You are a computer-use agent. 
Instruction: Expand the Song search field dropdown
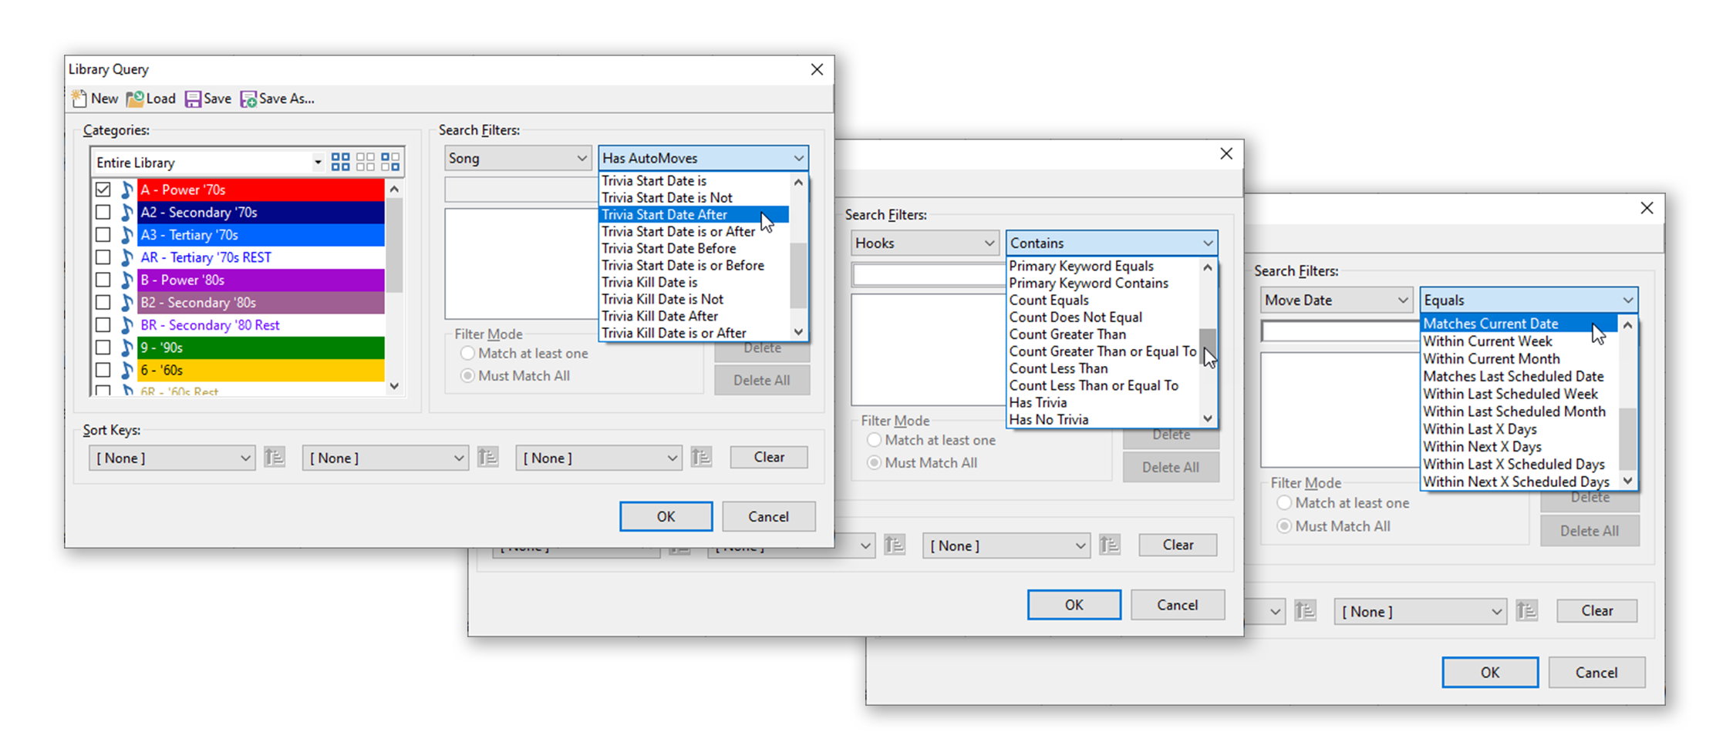click(x=581, y=159)
